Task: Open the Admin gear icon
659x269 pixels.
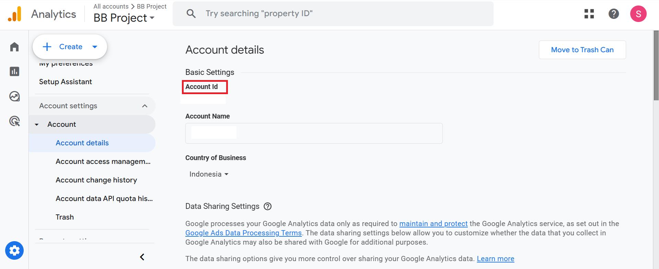Action: click(14, 250)
